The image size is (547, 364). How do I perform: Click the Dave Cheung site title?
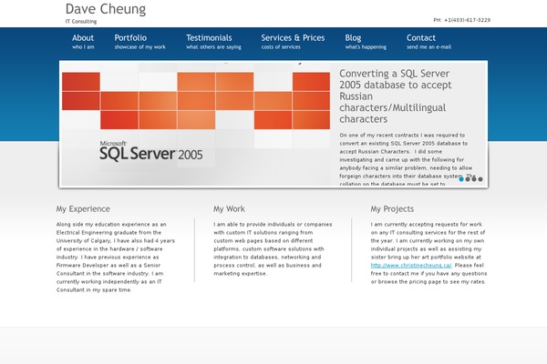(x=106, y=9)
